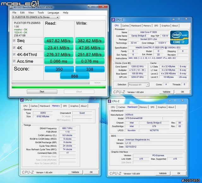
Task: Click the LPCIO chip name NCT6776
Action: 154,130
